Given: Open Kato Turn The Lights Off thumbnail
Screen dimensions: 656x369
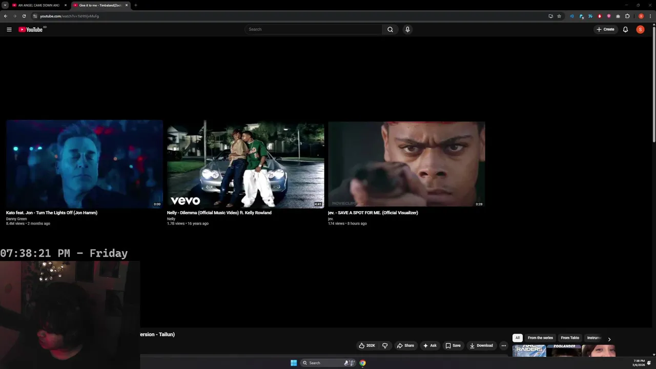Looking at the screenshot, I should click(x=85, y=164).
